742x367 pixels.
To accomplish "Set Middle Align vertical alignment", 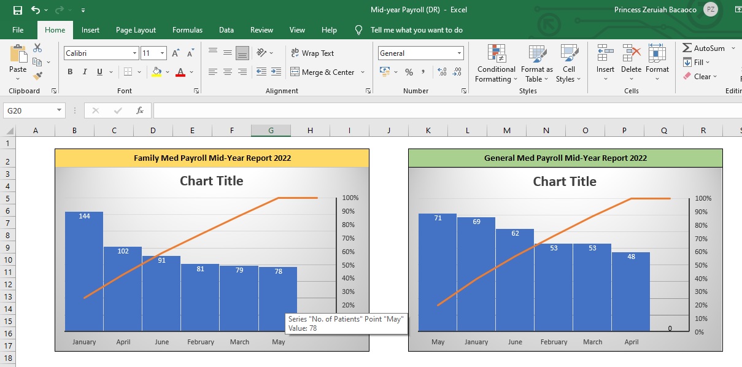I will click(228, 53).
